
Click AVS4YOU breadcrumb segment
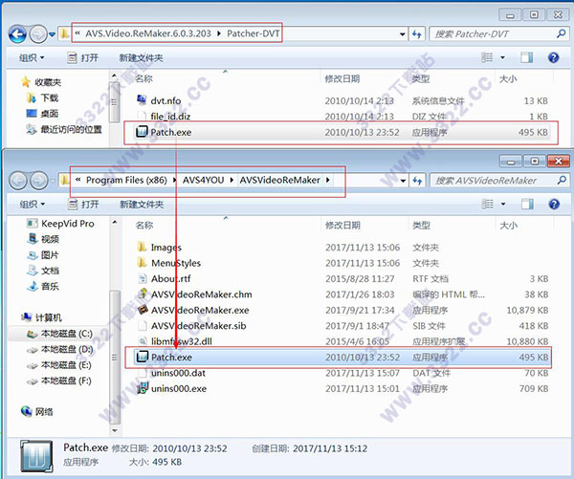[x=203, y=180]
